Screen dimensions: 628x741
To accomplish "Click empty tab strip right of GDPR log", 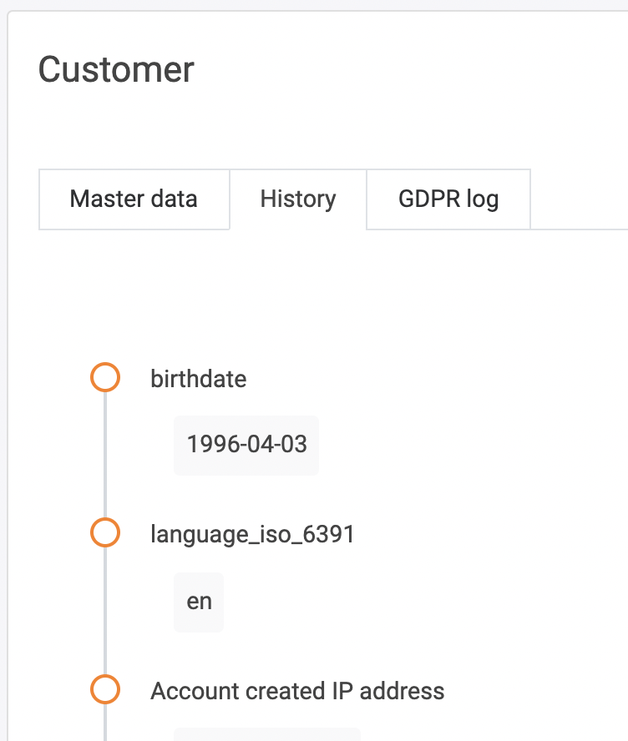I will coord(578,199).
